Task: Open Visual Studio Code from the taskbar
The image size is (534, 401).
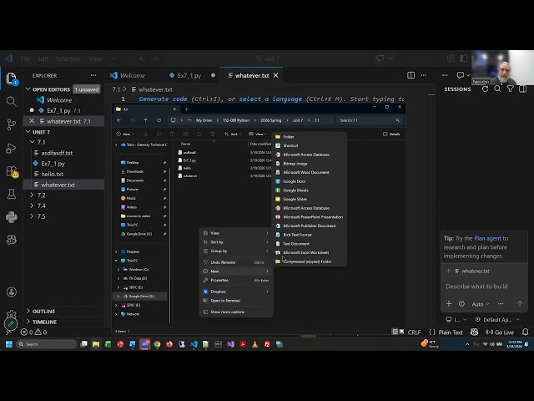Action: tap(194, 344)
